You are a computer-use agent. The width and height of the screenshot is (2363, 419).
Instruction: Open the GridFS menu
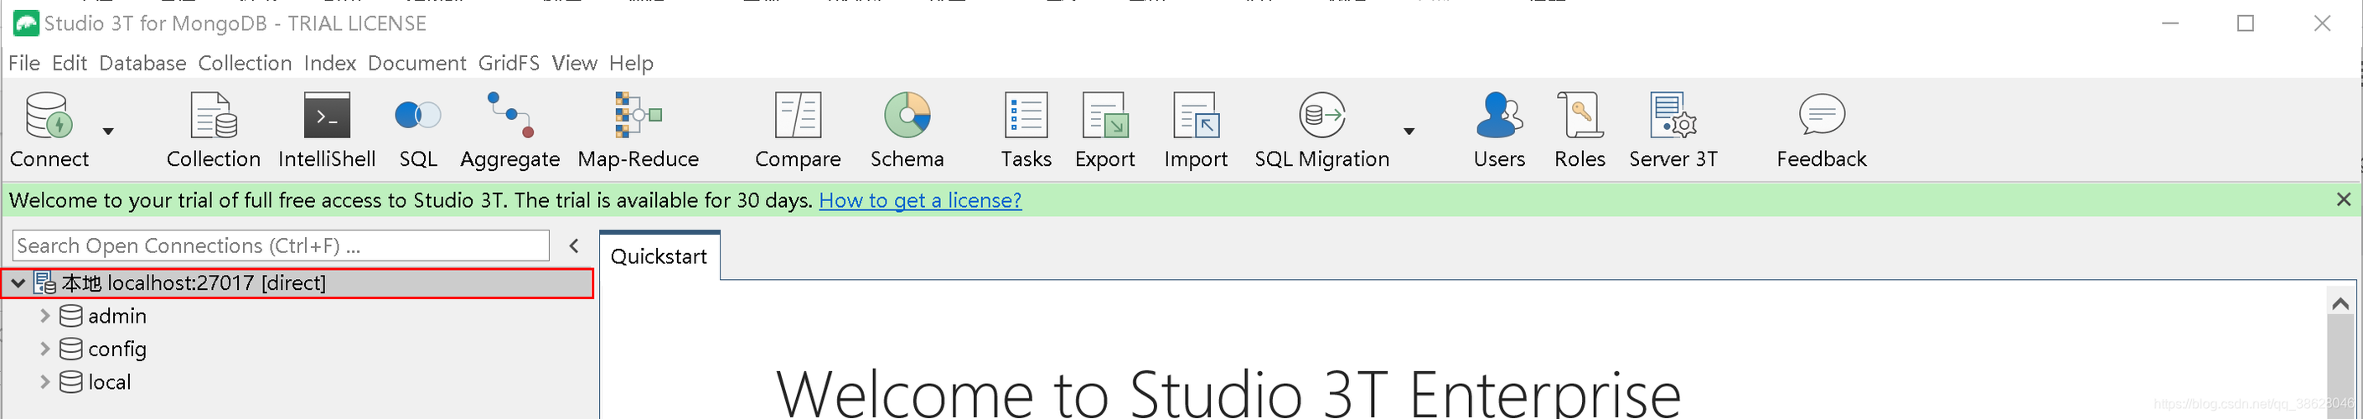509,62
